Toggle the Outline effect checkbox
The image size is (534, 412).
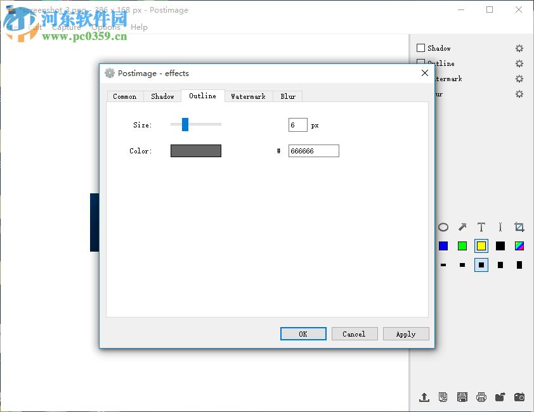(x=420, y=63)
